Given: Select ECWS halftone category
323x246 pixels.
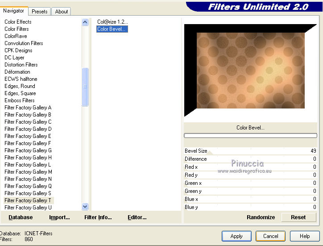Looking at the screenshot, I should tap(21, 79).
